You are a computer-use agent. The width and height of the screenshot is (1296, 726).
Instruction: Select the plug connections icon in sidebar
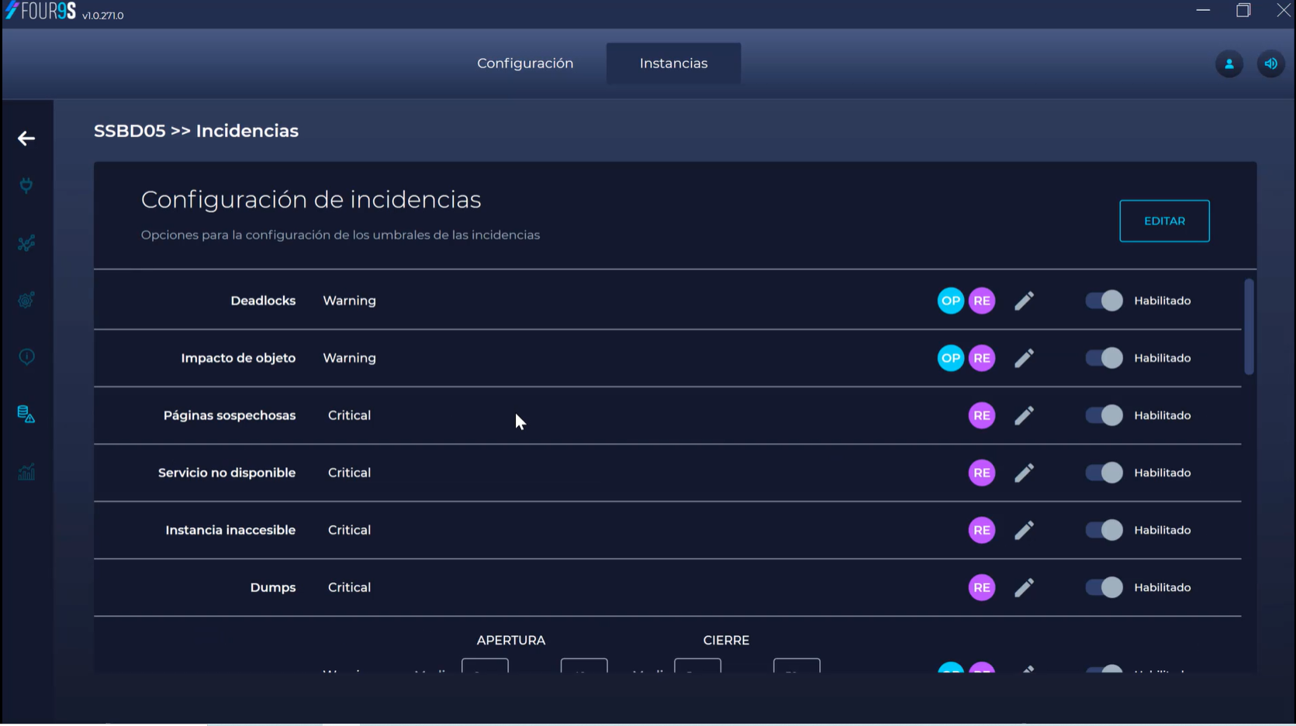[x=26, y=186]
